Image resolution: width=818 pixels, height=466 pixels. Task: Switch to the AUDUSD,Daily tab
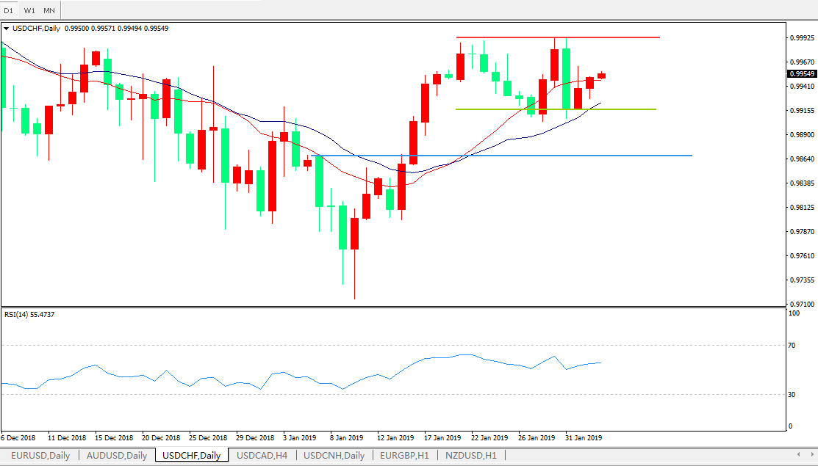point(117,456)
